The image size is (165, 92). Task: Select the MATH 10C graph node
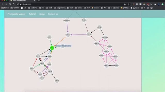[97, 43]
